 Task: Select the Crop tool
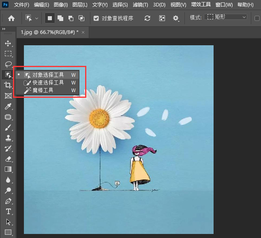pyautogui.click(x=8, y=85)
